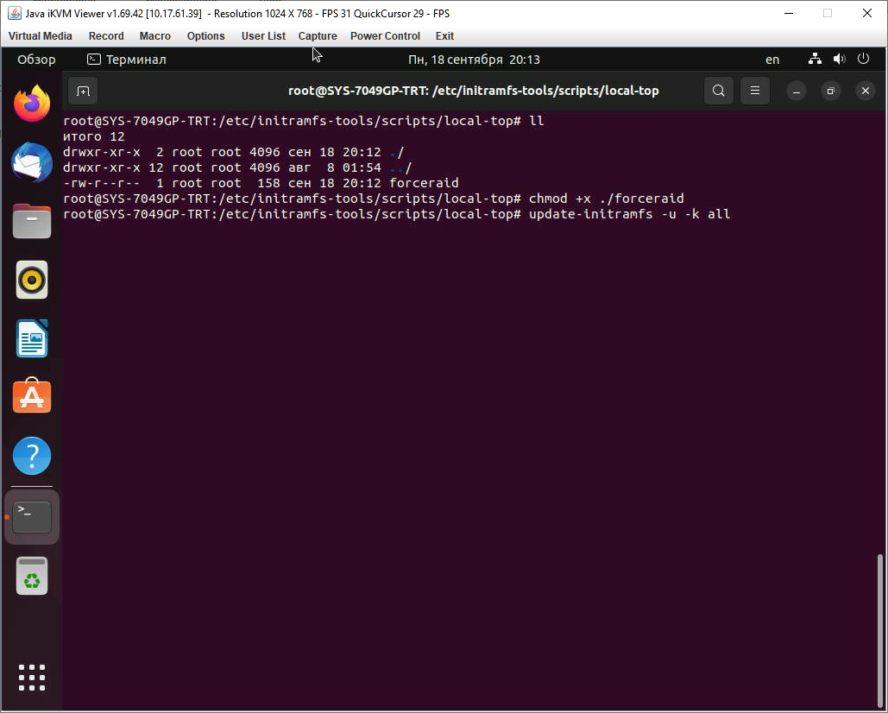
Task: Open Ubuntu Software from the dock
Action: point(32,396)
